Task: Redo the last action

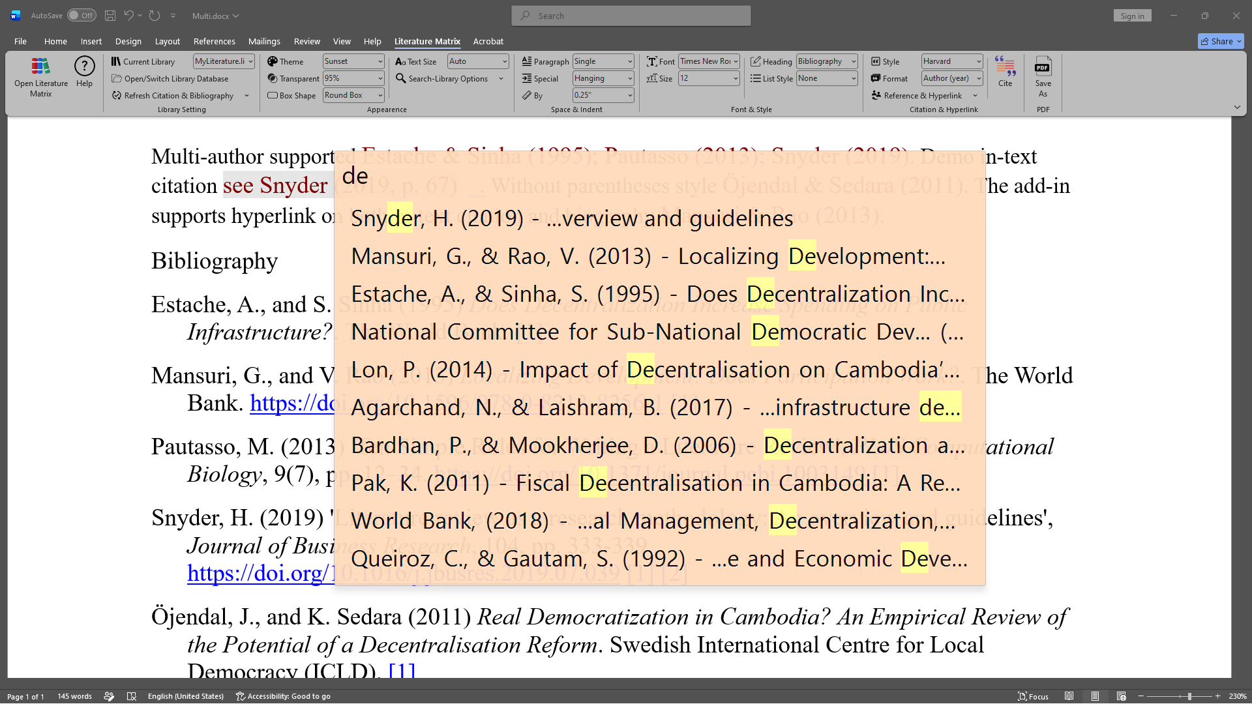Action: coord(155,16)
